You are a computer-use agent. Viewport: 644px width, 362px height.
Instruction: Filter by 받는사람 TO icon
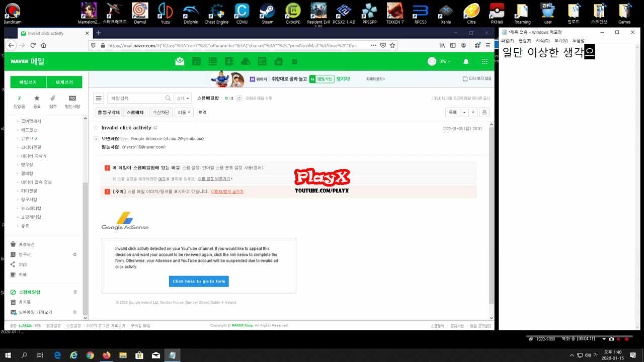tap(72, 102)
